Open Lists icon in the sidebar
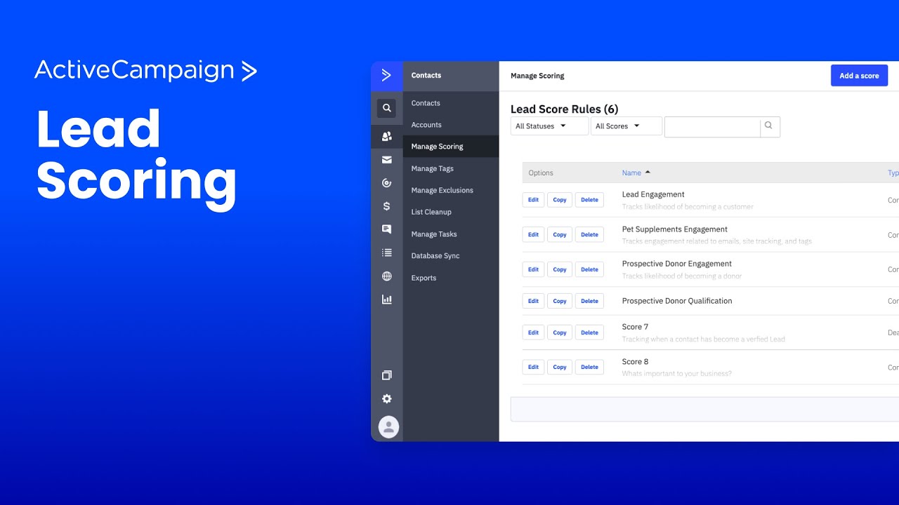 coord(386,252)
